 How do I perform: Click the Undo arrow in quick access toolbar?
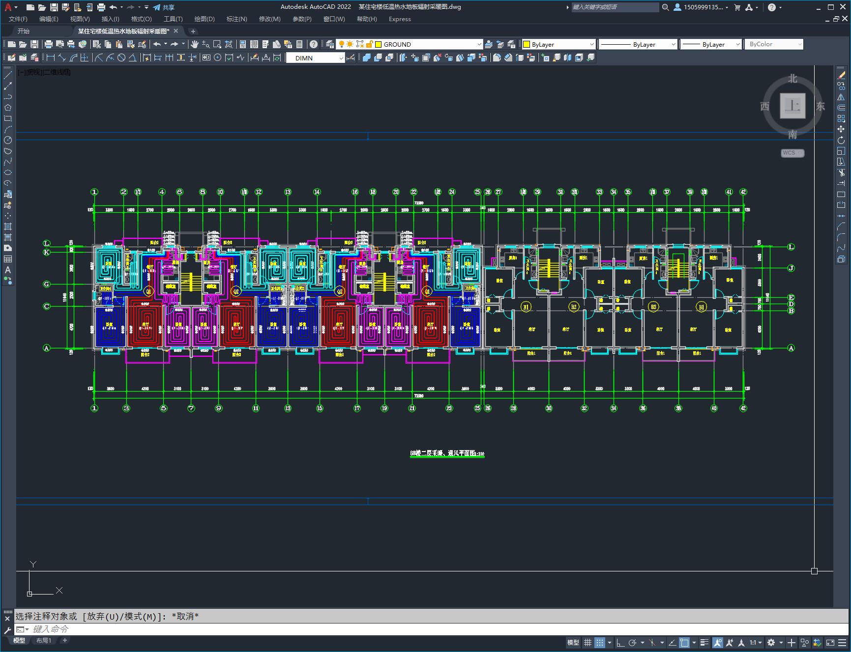[113, 7]
